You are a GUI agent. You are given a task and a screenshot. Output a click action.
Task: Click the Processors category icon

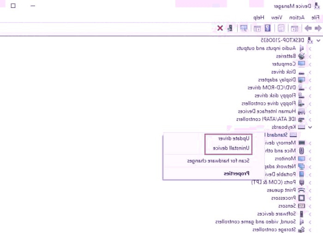point(302,198)
